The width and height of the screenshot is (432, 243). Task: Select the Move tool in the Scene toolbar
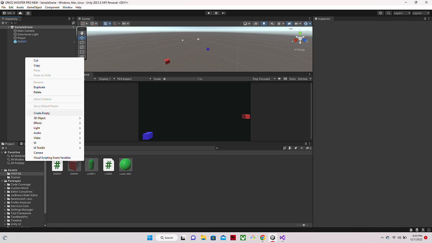click(x=82, y=37)
